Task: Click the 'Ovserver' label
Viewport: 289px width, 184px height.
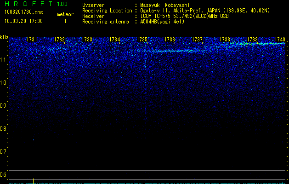Action: 93,5
